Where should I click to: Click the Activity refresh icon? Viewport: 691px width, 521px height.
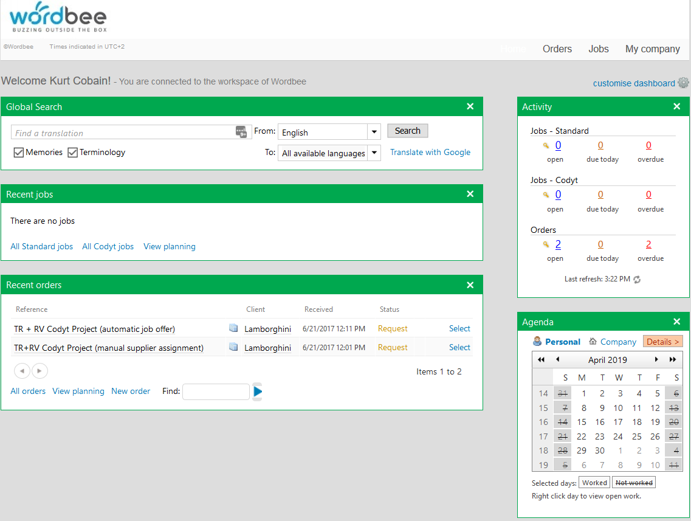tap(637, 280)
